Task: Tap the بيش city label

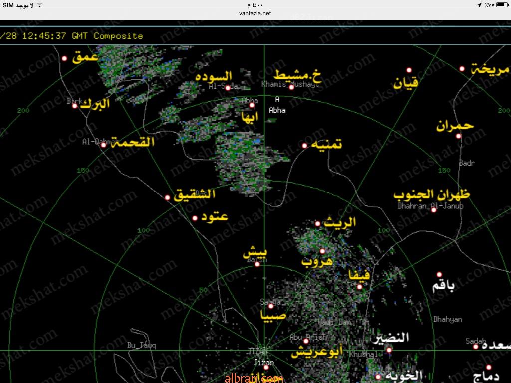Action: [255, 252]
